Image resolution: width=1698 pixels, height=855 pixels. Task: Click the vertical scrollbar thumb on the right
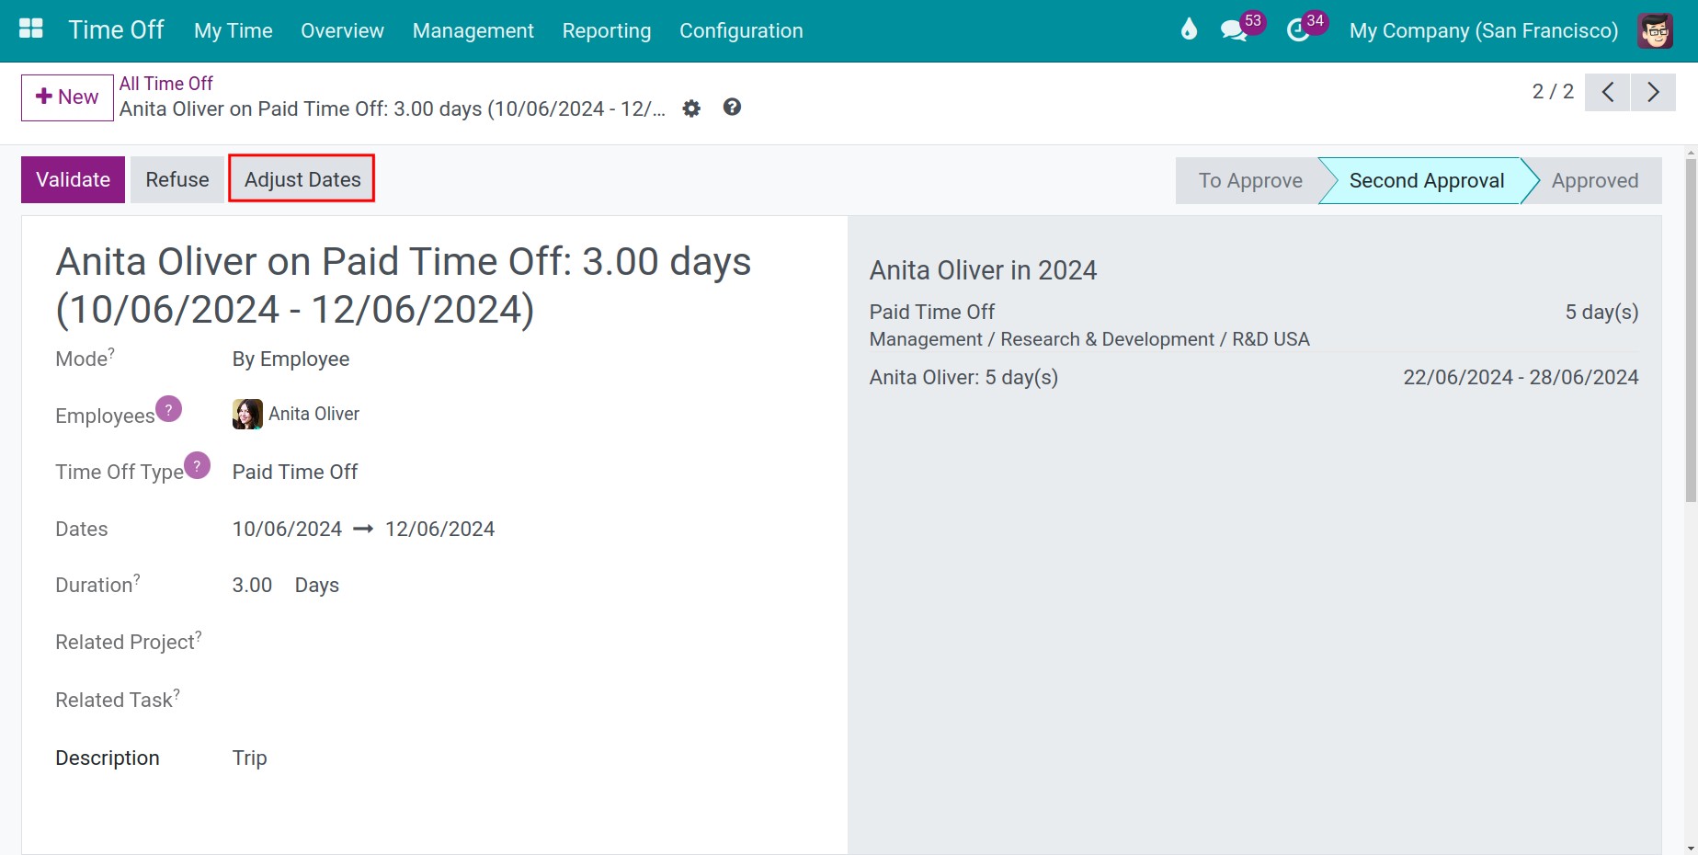(1691, 331)
